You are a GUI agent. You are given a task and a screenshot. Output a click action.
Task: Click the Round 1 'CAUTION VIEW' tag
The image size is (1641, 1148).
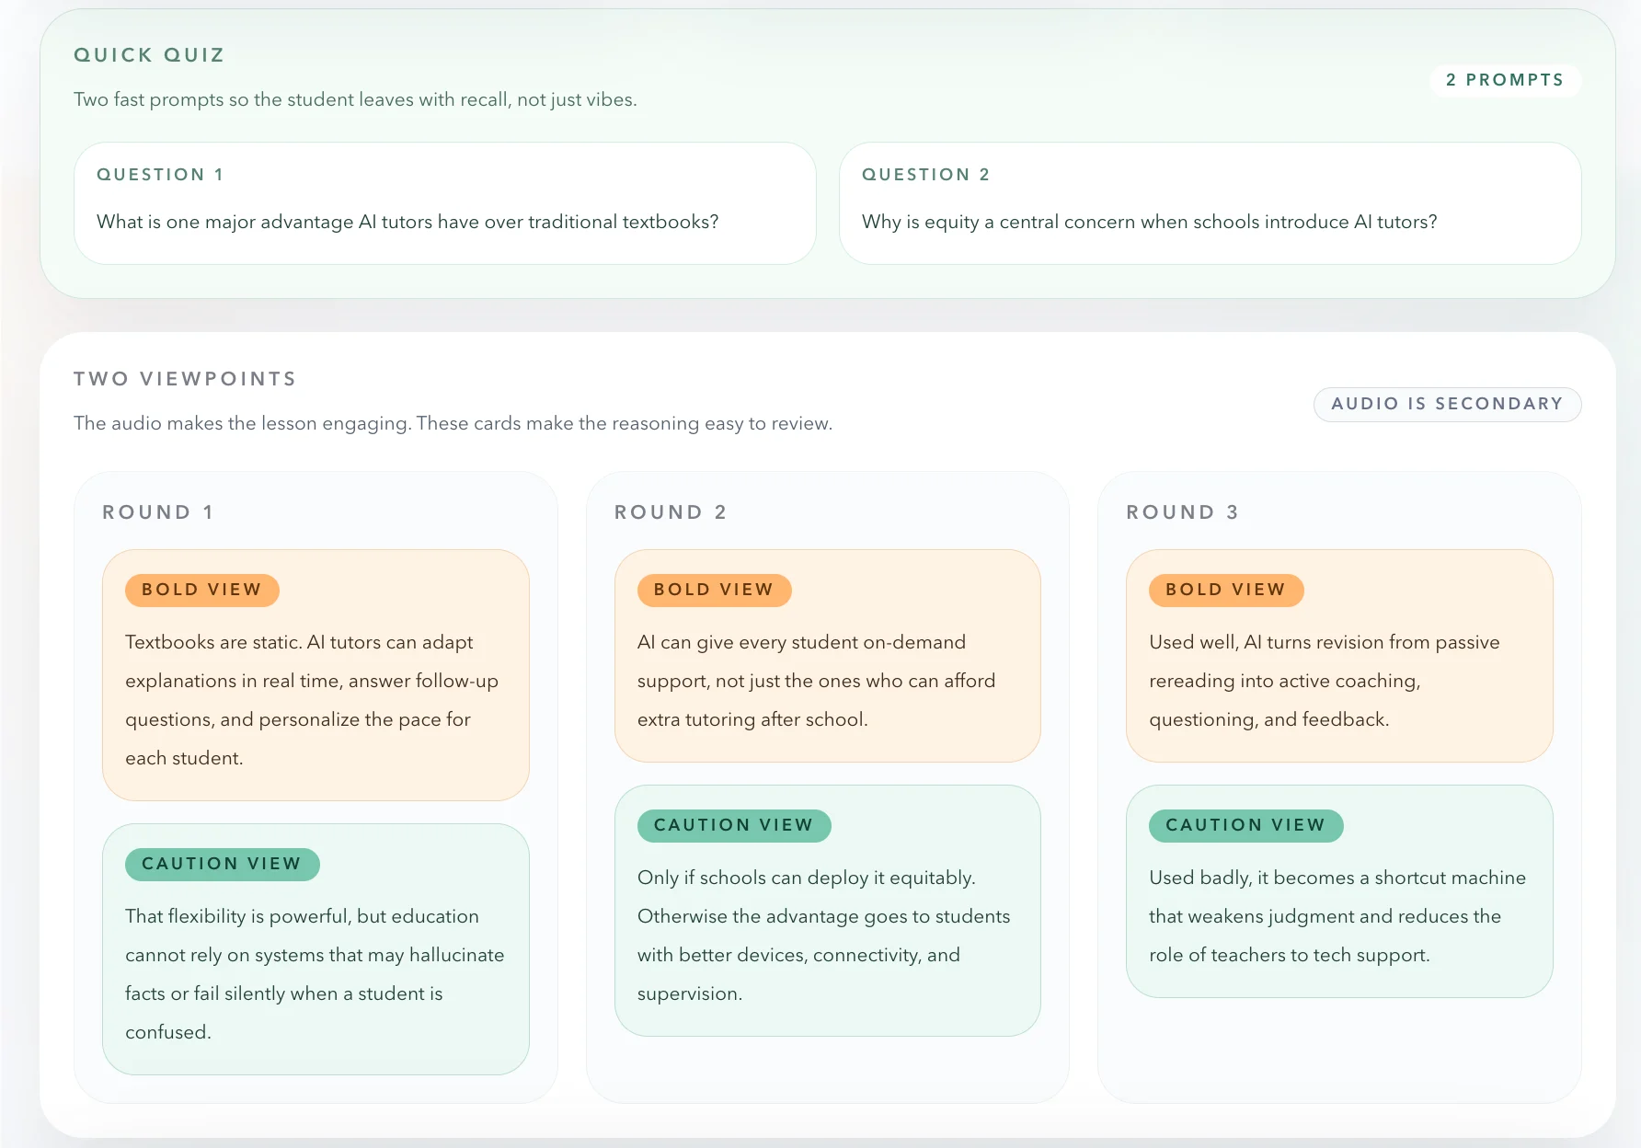(x=222, y=864)
